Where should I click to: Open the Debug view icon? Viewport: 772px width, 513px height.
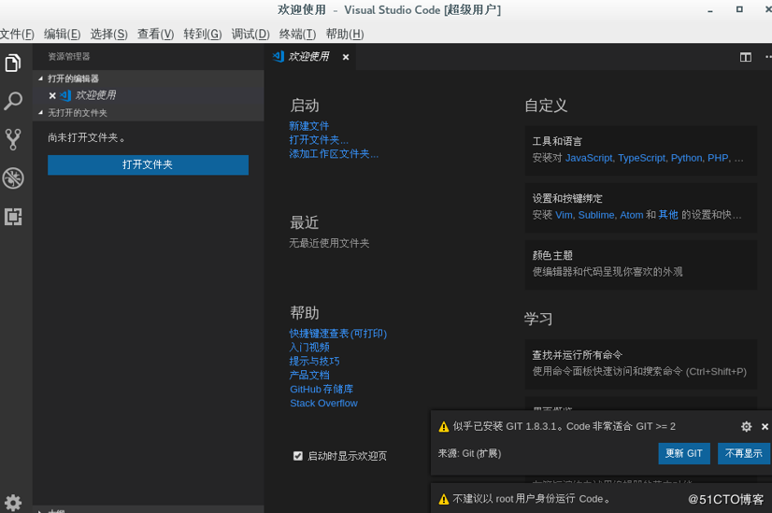coord(13,178)
